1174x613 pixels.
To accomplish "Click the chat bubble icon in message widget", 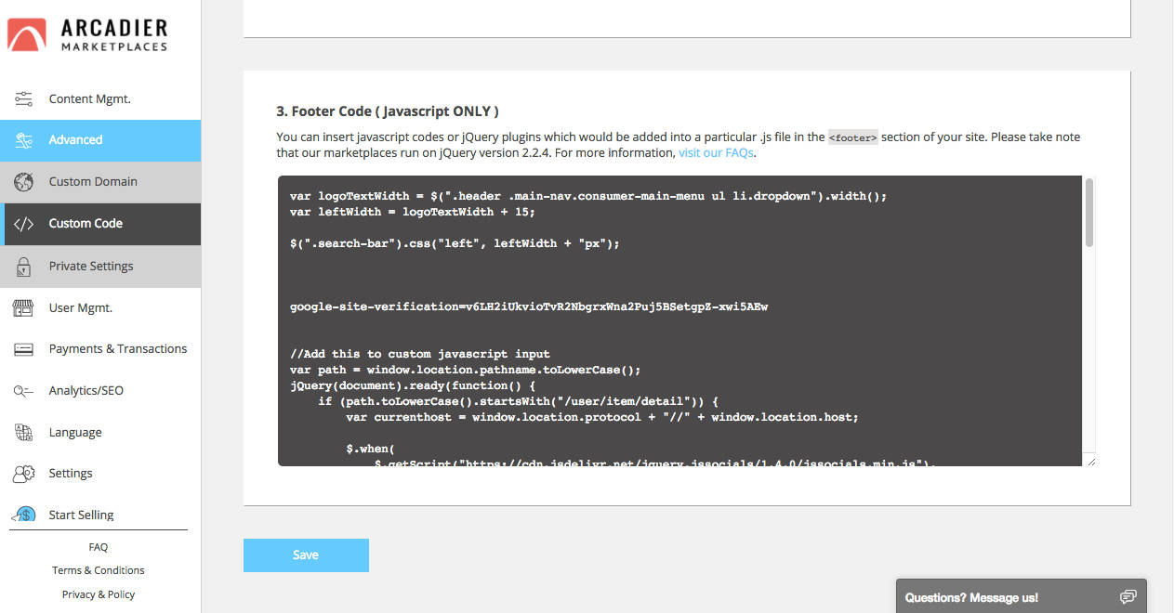I will click(x=1128, y=597).
